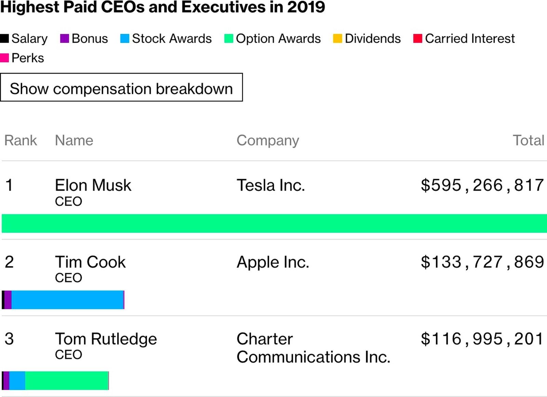This screenshot has height=397, width=547.
Task: Click the purple Bonus legend swatch
Action: pyautogui.click(x=65, y=38)
